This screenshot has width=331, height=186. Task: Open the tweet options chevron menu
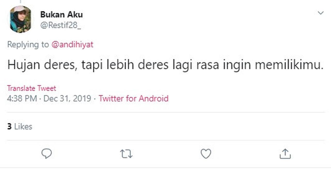(x=321, y=13)
